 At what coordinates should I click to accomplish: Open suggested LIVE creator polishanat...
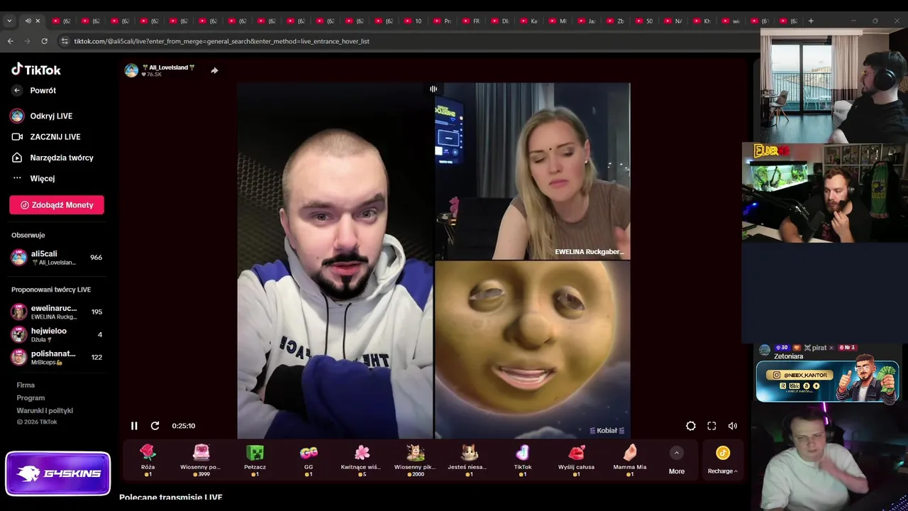pos(57,357)
